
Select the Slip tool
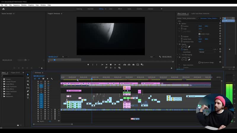click(28, 88)
